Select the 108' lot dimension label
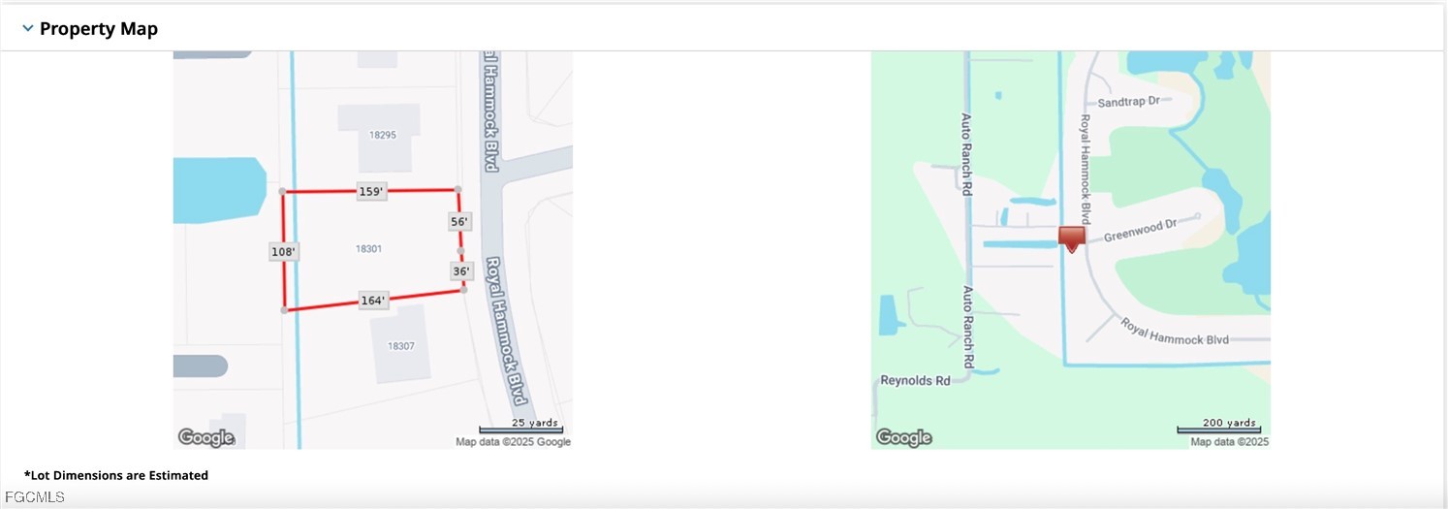 pyautogui.click(x=283, y=251)
